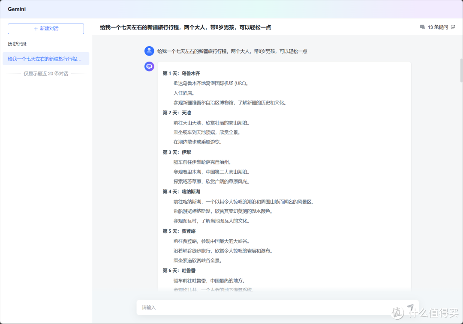Click the 第 4 天: 喀纳斯湖 heading
The image size is (463, 324).
(x=181, y=191)
